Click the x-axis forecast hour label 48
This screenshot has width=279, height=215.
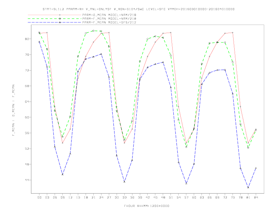[x=163, y=197]
